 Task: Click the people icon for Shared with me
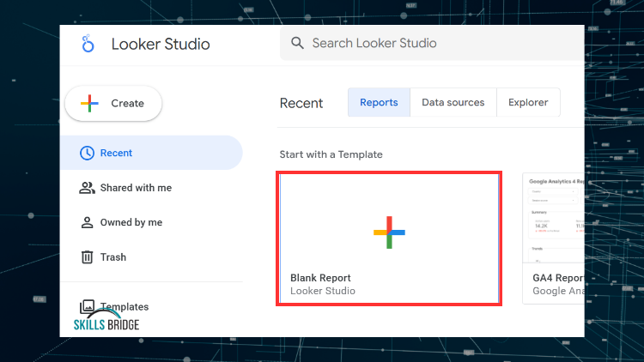point(87,188)
